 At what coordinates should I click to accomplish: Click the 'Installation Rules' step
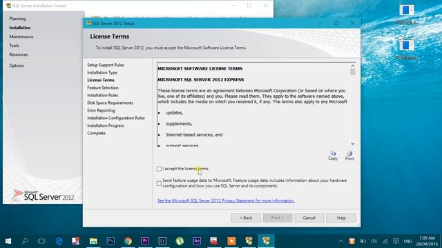103,95
